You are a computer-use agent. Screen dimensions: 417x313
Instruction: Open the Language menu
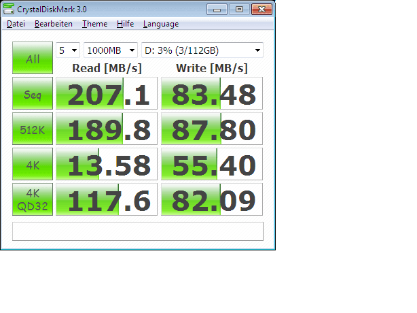[161, 24]
